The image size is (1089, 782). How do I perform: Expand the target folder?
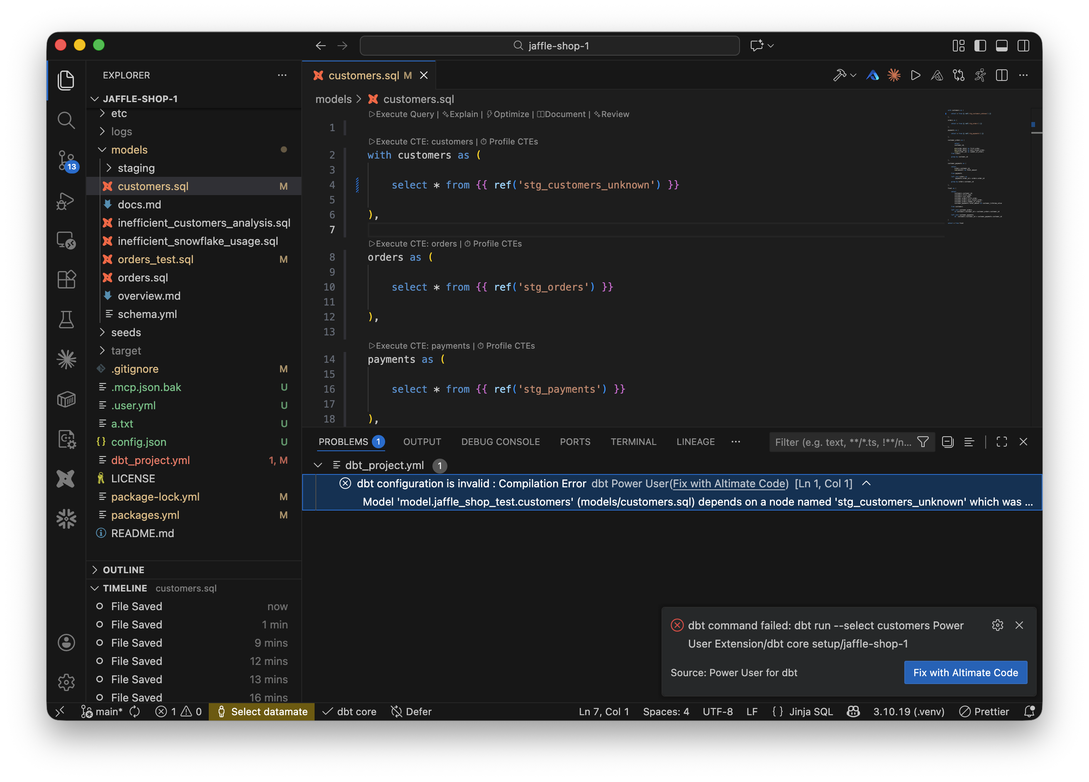coord(102,351)
